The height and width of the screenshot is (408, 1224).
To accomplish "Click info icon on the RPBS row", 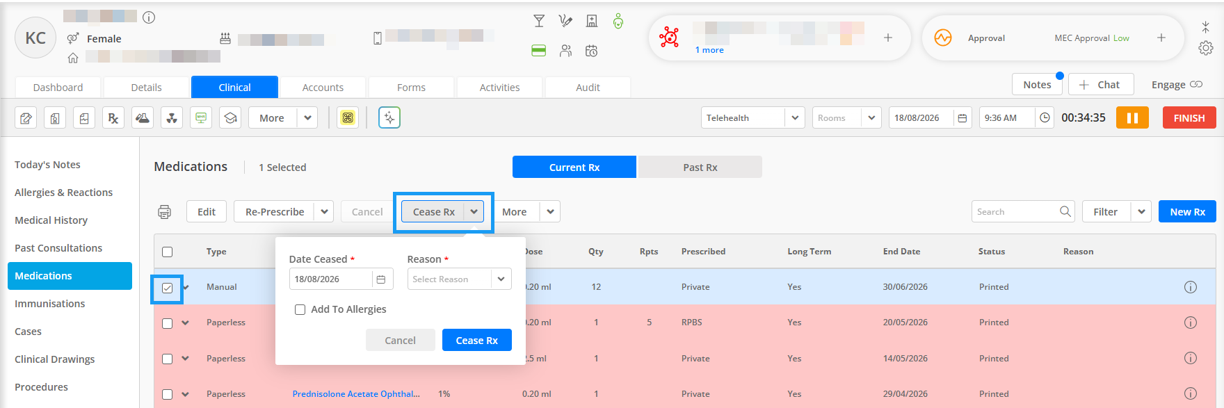I will 1191,323.
